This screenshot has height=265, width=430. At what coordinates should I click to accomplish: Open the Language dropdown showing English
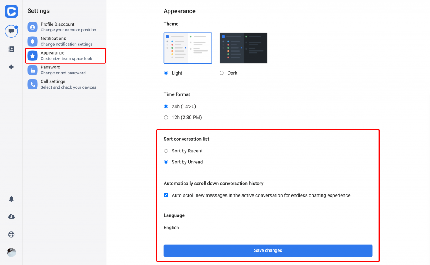coord(268,228)
